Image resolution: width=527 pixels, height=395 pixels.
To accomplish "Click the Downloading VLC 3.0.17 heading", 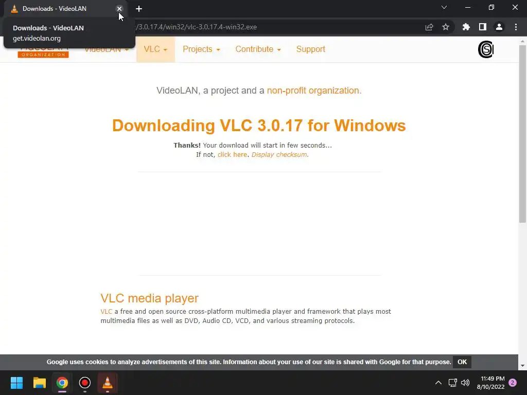I will tap(259, 125).
